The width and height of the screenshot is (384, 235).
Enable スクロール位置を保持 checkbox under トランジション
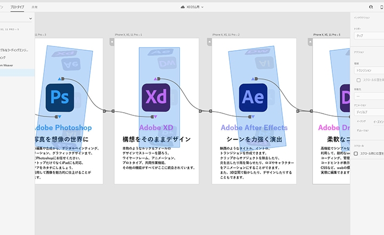pyautogui.click(x=358, y=79)
